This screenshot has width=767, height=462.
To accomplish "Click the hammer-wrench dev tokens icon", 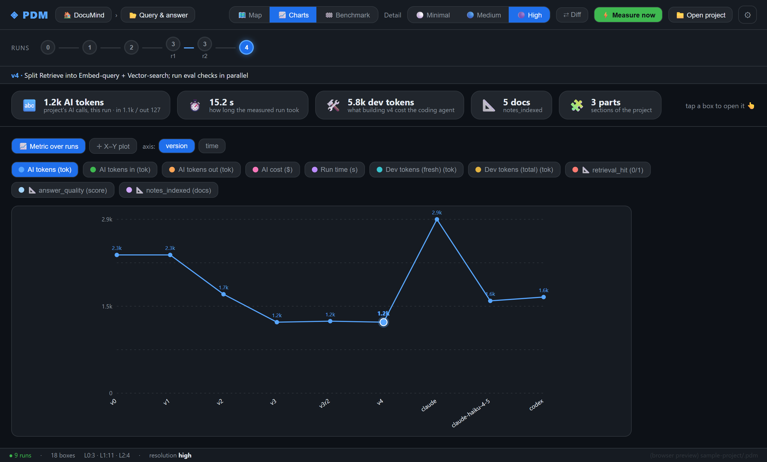I will click(x=333, y=105).
